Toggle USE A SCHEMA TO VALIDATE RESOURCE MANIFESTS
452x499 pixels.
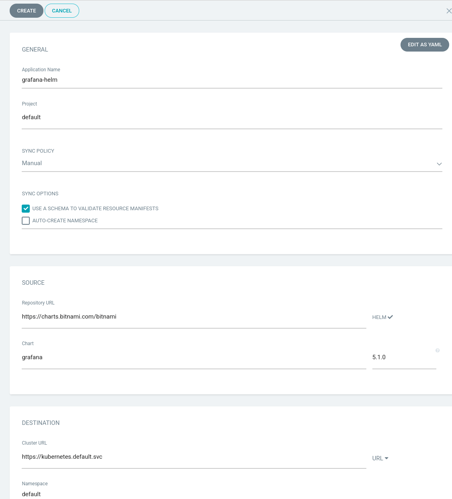(x=26, y=209)
